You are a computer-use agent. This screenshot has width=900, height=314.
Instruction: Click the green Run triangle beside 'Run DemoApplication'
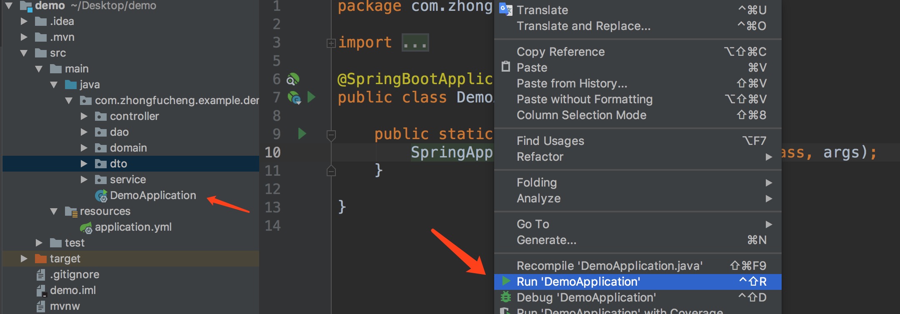pos(506,281)
